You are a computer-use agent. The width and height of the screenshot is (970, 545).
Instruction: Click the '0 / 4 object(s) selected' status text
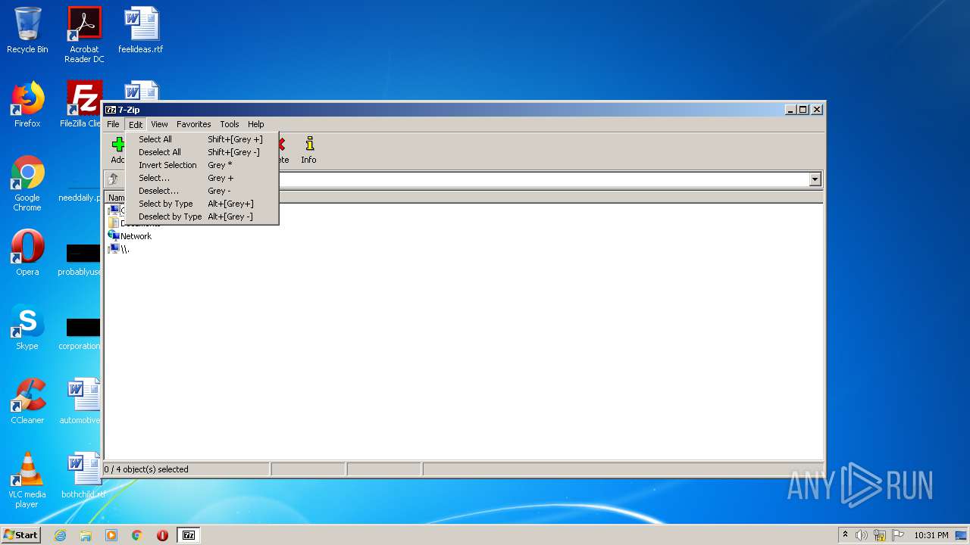[146, 469]
